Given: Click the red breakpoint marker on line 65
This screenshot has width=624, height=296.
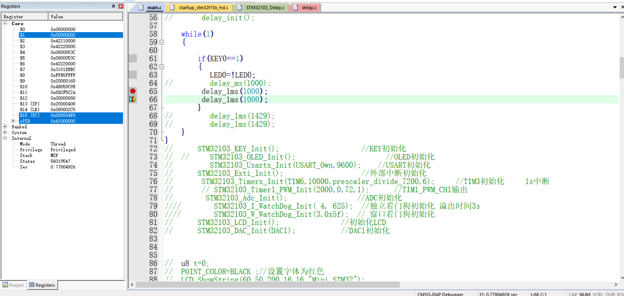Looking at the screenshot, I should point(133,91).
